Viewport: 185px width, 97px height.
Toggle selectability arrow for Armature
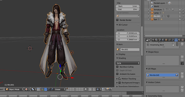(x=183, y=9)
